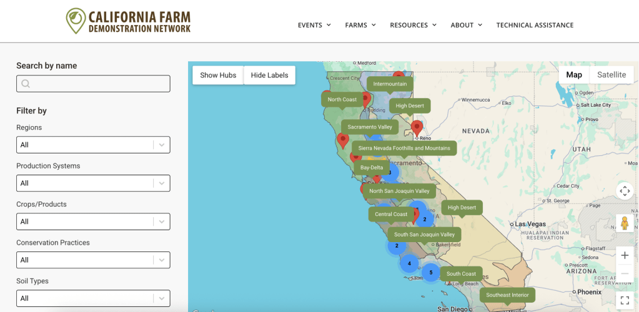The width and height of the screenshot is (639, 312).
Task: Click the Sierra Nevada Foothills and Mountains label
Action: click(404, 148)
